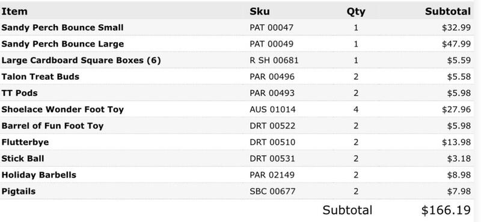Click the Subtotal column header
Screen dimensions: 481x222
(447, 11)
